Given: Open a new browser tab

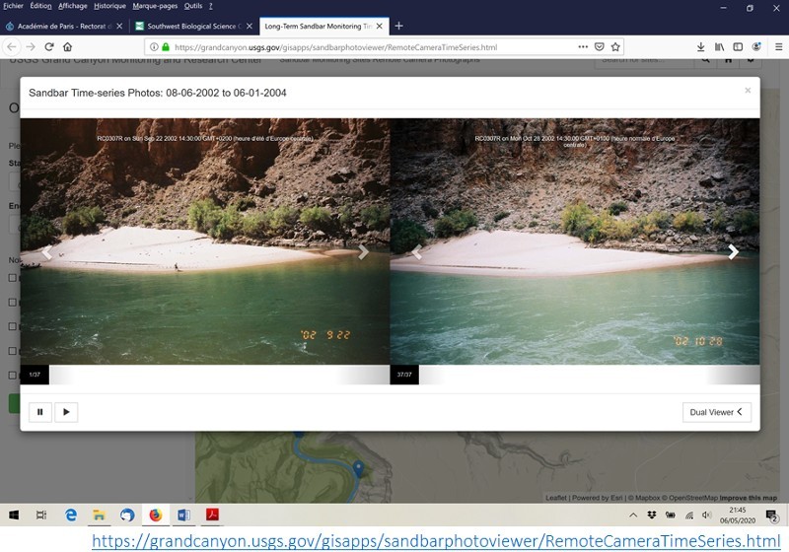Looking at the screenshot, I should (398, 26).
